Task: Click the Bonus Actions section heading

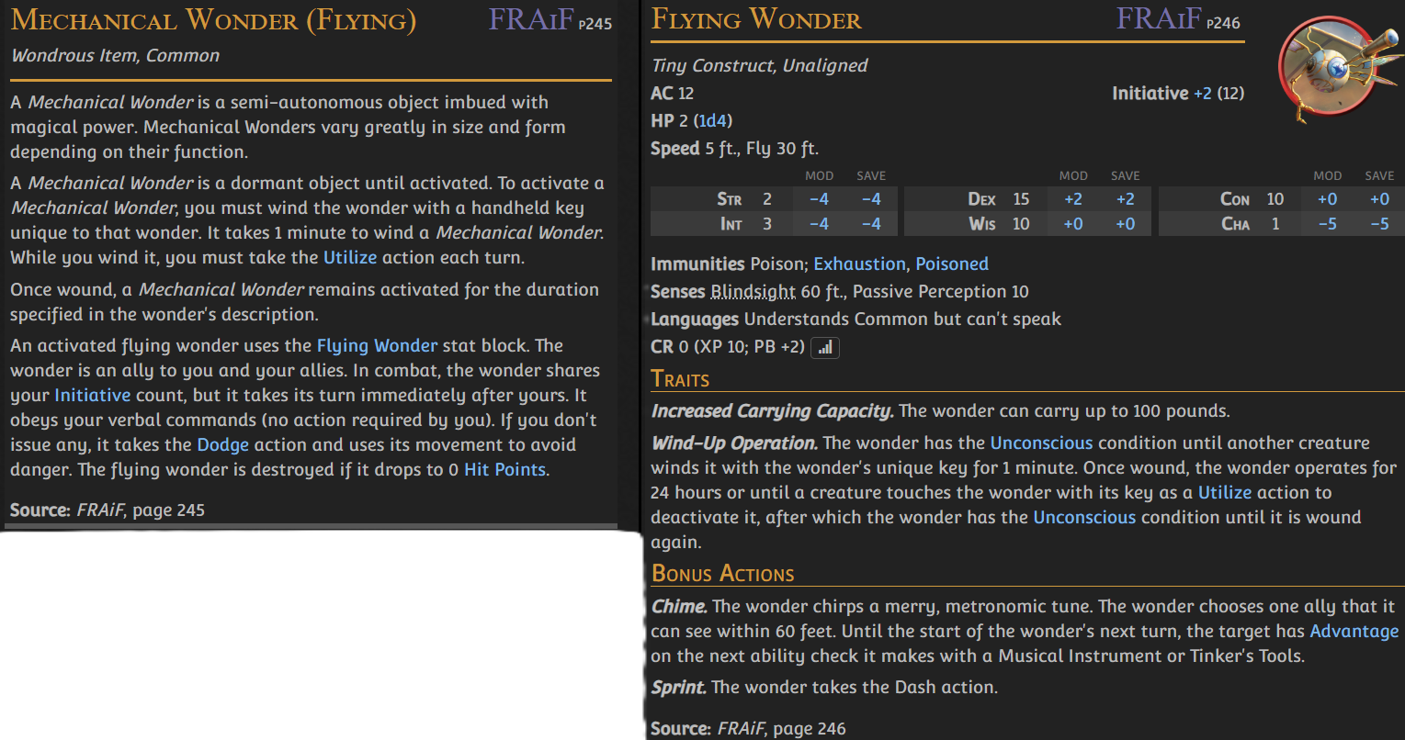Action: pos(722,574)
